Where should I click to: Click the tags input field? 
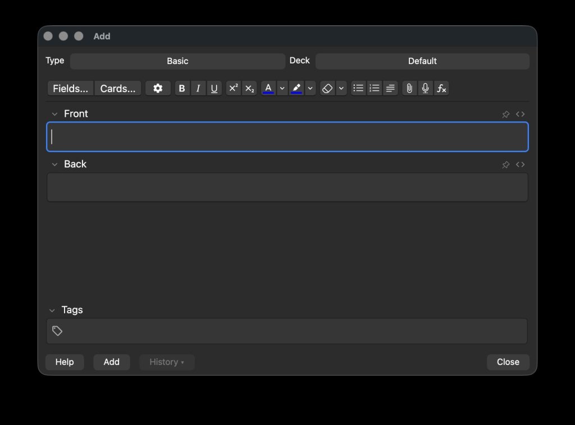coord(287,331)
